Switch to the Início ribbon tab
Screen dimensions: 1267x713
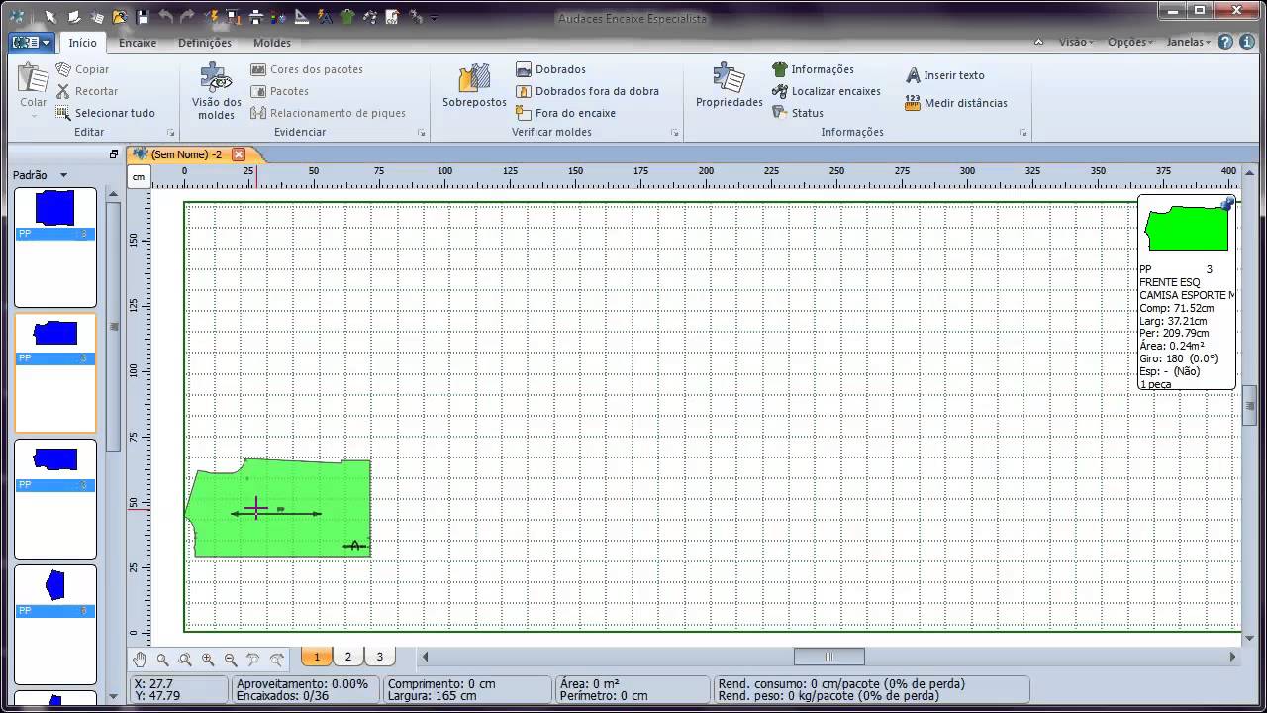coord(83,43)
